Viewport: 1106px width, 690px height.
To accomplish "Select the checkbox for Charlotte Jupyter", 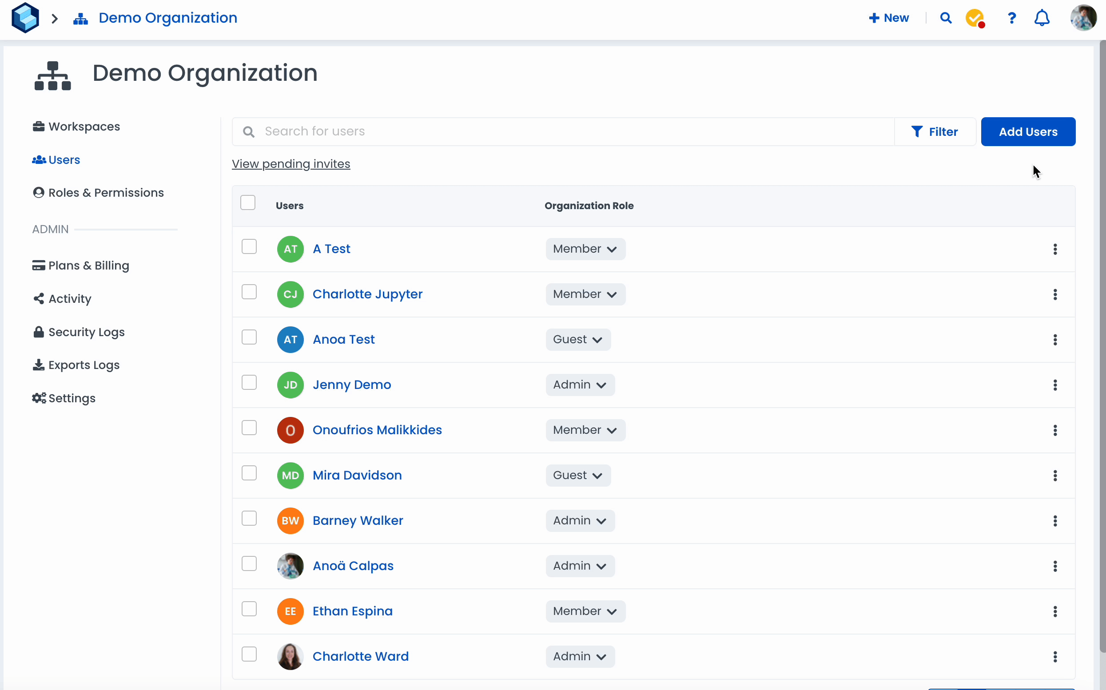I will (x=249, y=292).
